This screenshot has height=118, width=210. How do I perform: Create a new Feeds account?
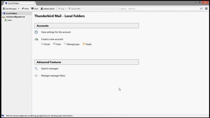(89, 44)
